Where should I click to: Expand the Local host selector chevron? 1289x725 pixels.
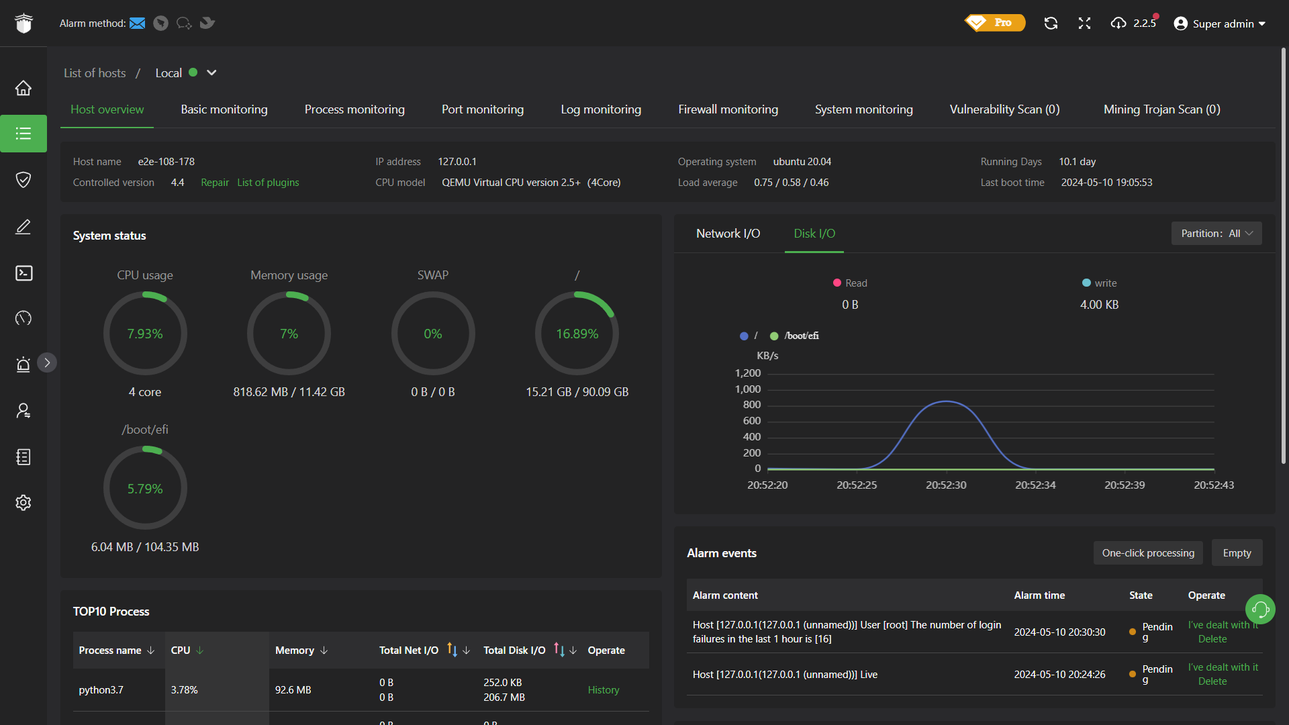tap(211, 72)
